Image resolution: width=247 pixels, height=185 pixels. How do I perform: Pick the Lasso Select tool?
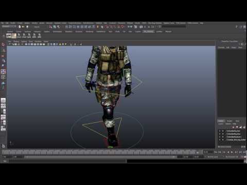pos(3,50)
